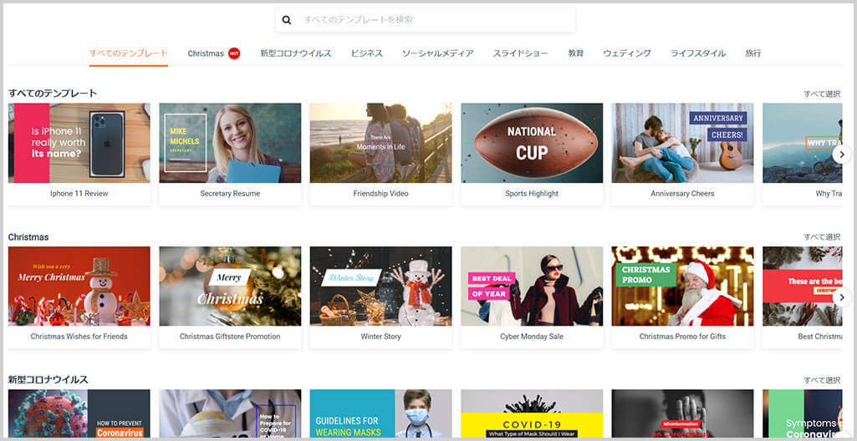Advance the Christmas row with its right arrow
Screen dimensions: 857x441
[842, 297]
